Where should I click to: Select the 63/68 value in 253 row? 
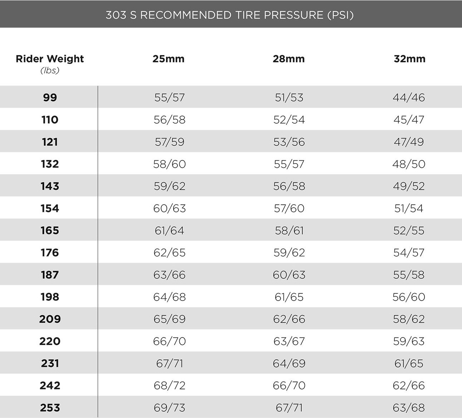[409, 408]
